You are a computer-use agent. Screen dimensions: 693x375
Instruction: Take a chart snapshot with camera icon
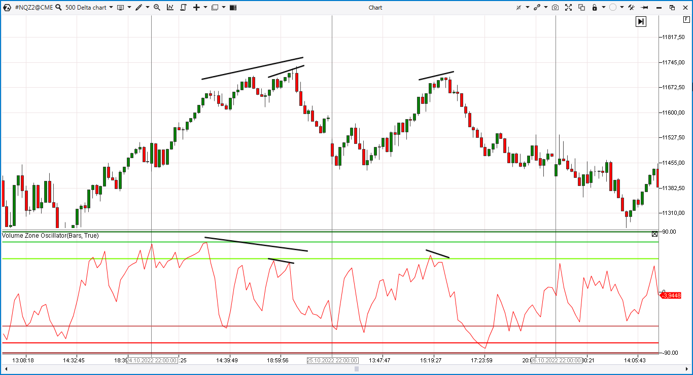click(x=556, y=8)
